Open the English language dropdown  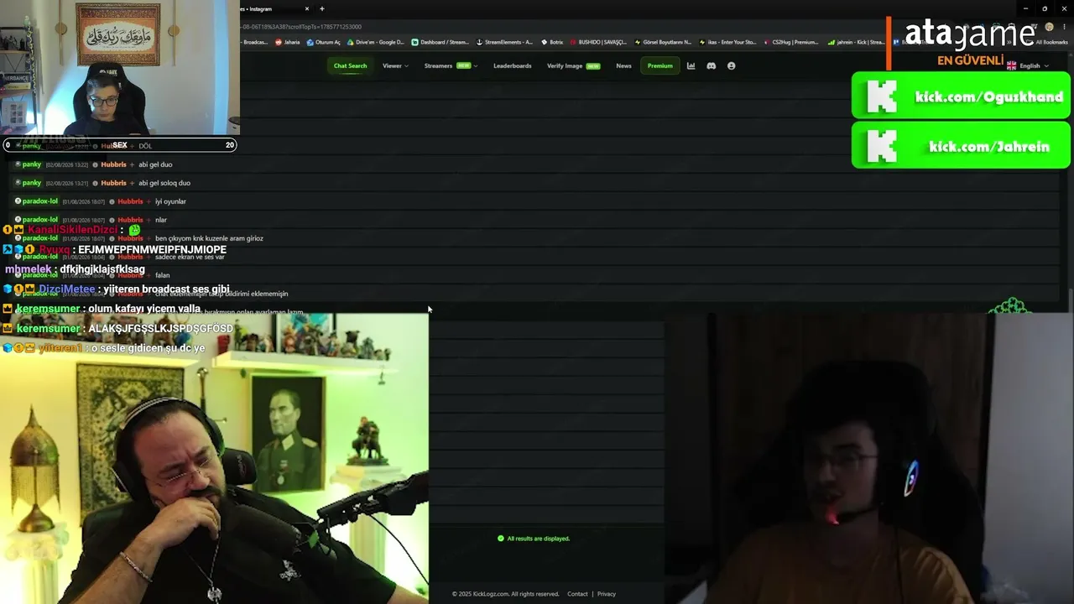pos(1028,65)
